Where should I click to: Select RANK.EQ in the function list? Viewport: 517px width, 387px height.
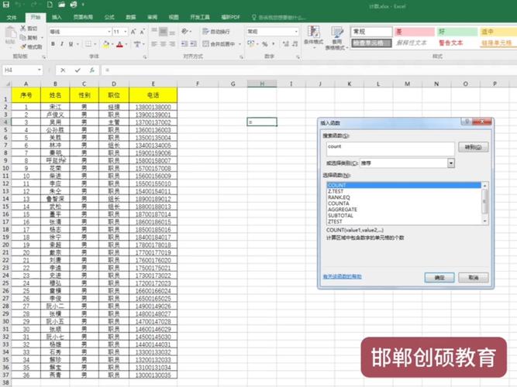(339, 197)
